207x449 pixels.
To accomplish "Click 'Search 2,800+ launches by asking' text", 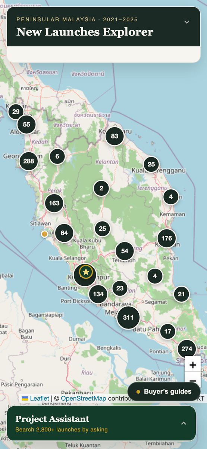I will click(62, 430).
